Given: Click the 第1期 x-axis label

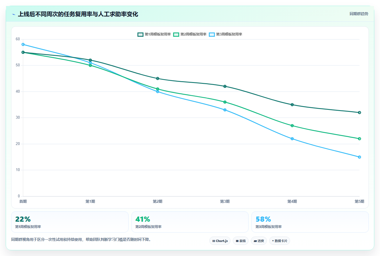Looking at the screenshot, I should 90,201.
